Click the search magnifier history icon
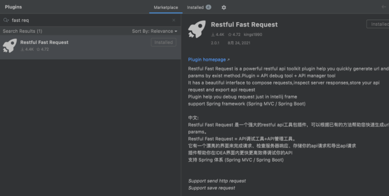This screenshot has height=196, width=389. click(6, 20)
